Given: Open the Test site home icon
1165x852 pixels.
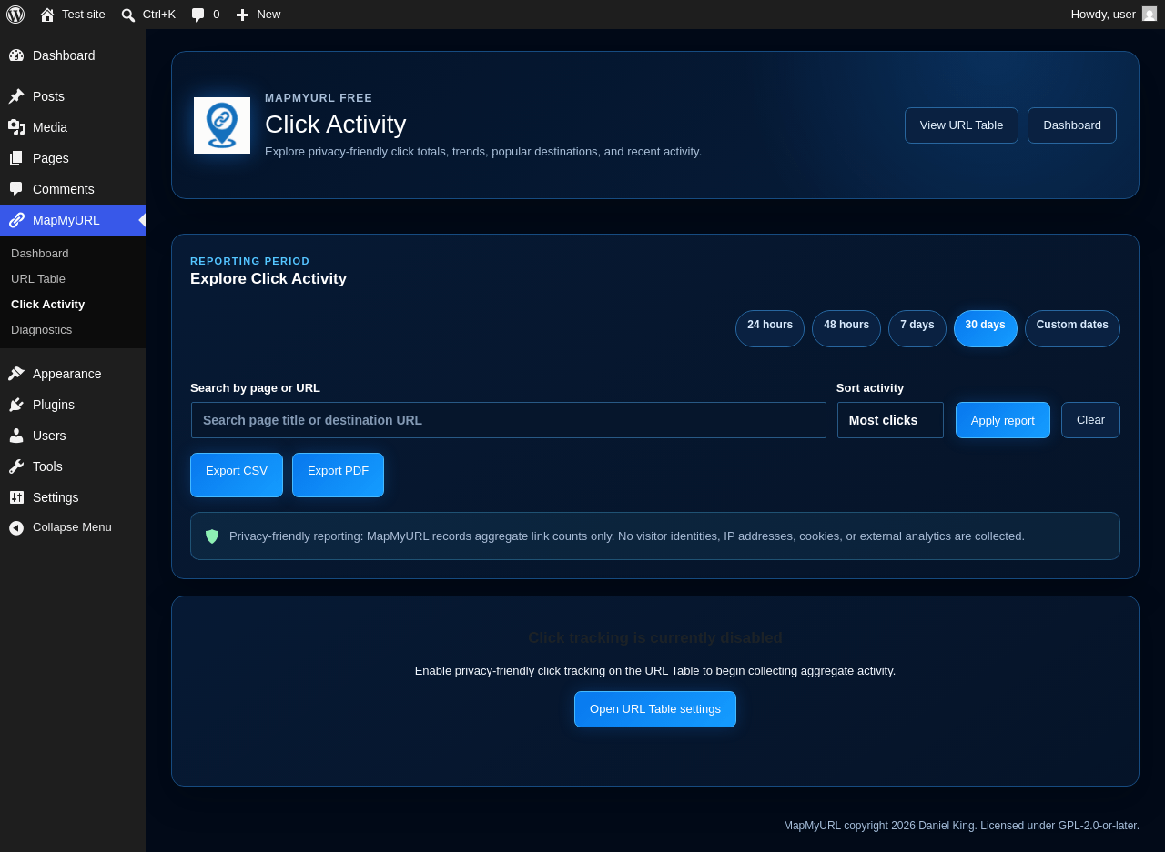Looking at the screenshot, I should [47, 15].
